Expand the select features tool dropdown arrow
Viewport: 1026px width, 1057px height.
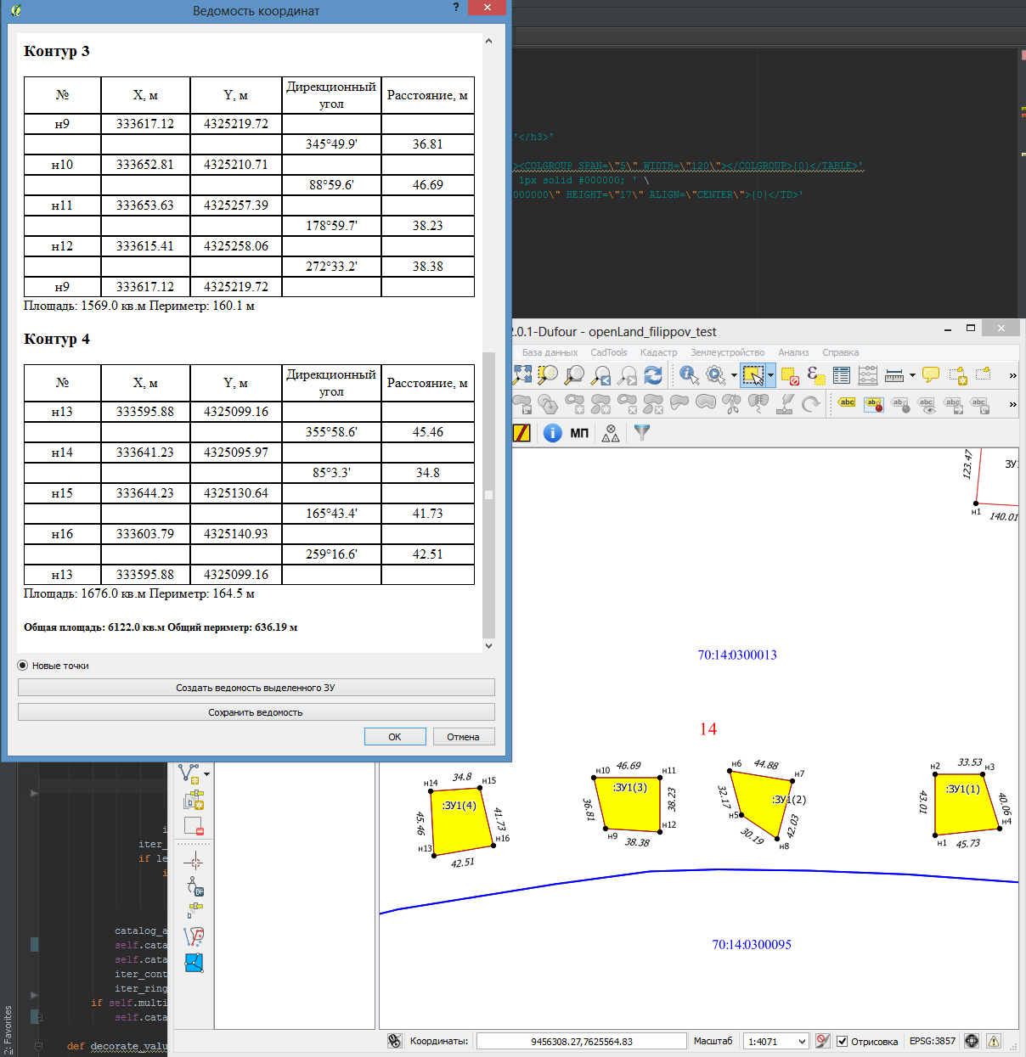coord(770,375)
